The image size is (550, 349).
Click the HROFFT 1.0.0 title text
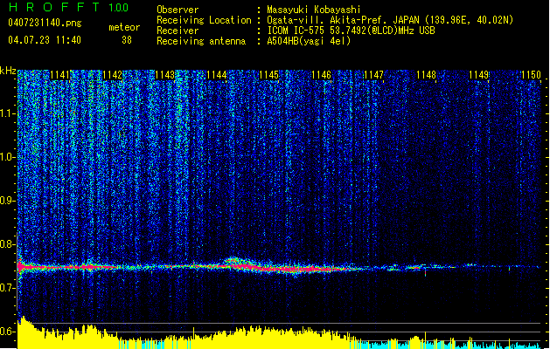[69, 7]
